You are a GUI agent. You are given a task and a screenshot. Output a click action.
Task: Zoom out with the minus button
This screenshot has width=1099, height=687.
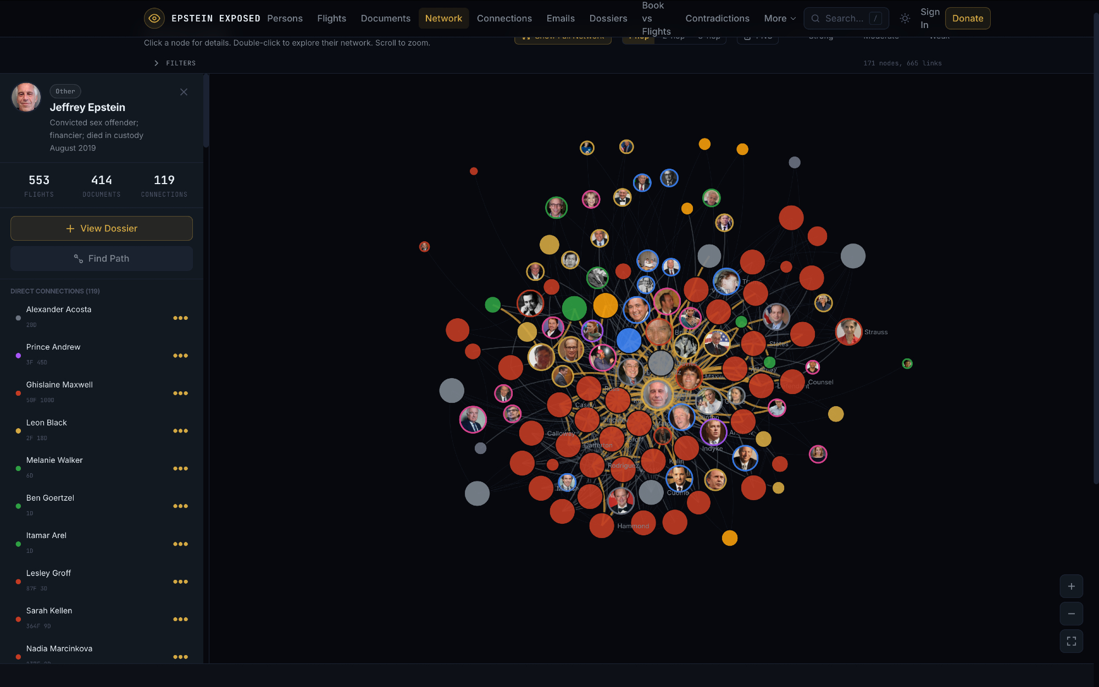coord(1071,614)
